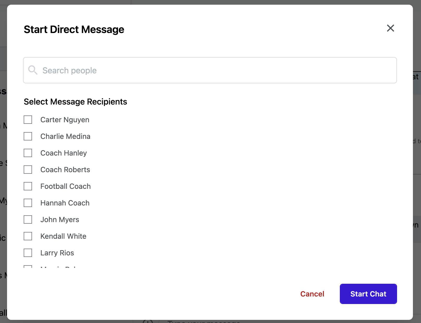Image resolution: width=421 pixels, height=323 pixels.
Task: Close the Start Direct Message dialog
Action: (x=390, y=28)
